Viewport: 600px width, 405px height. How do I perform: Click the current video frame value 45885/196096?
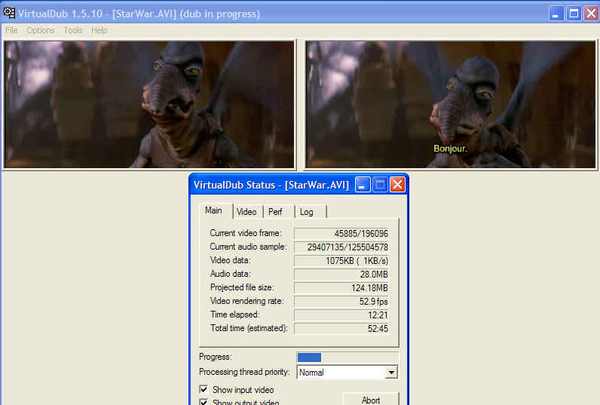click(x=341, y=234)
